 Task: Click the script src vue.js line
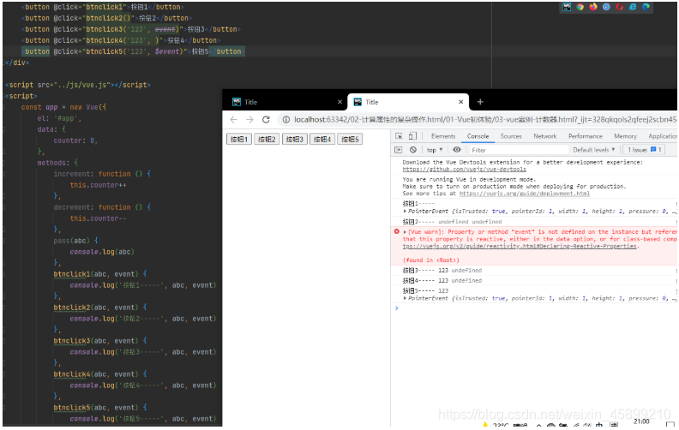coord(77,85)
